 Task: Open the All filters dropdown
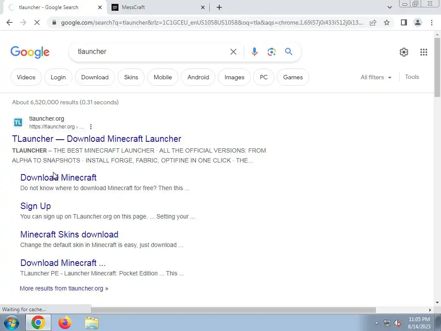coord(376,77)
